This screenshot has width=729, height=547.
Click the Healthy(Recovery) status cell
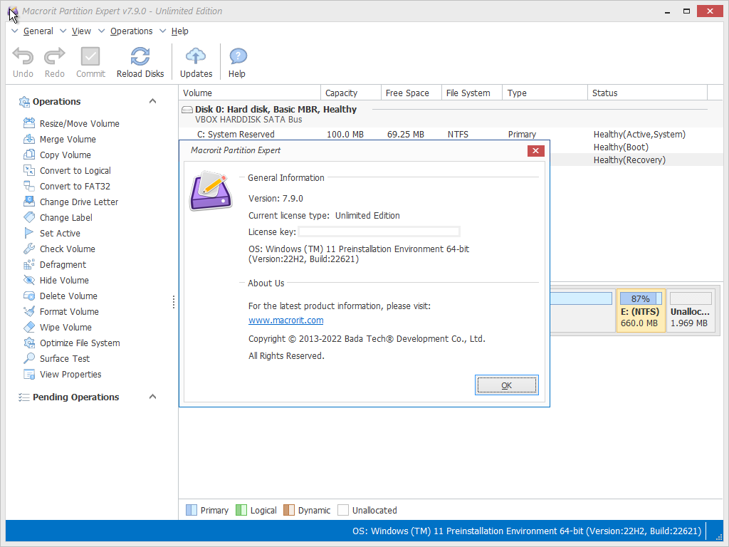point(629,160)
